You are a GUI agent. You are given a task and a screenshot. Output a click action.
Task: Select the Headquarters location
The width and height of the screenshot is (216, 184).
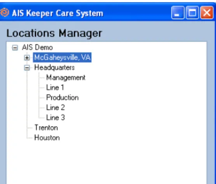coord(54,68)
